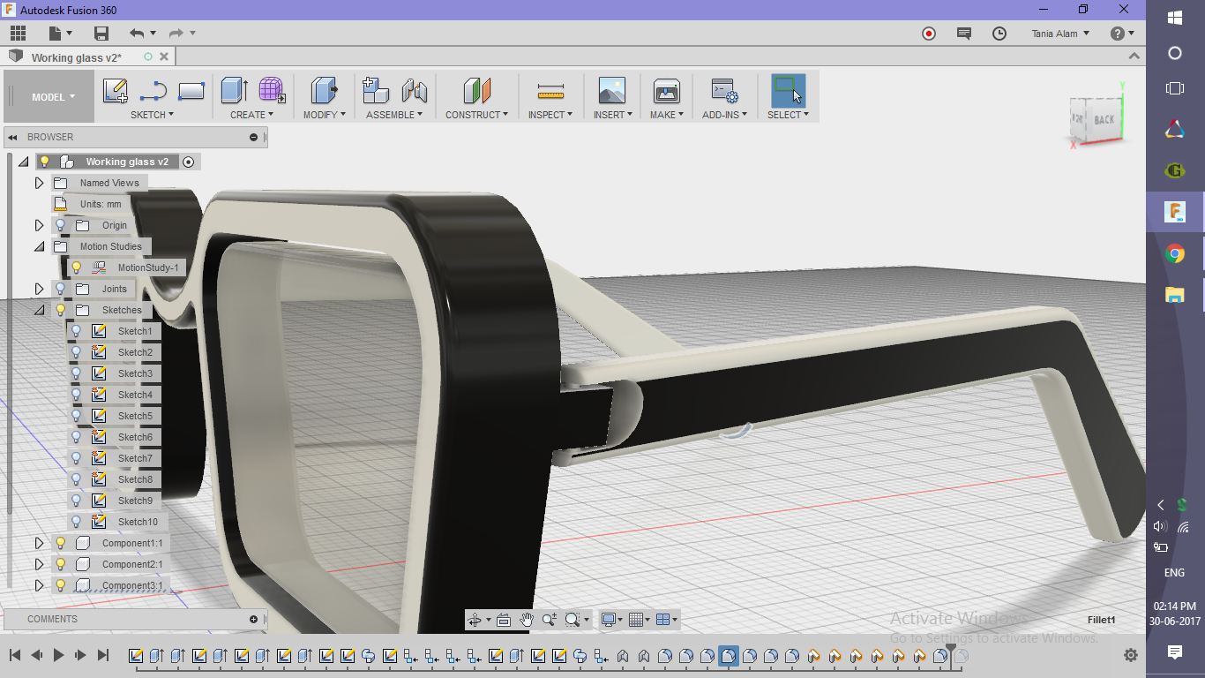Select the MotionStudy-1 tree item
Screen dimensions: 1205x678
(147, 267)
